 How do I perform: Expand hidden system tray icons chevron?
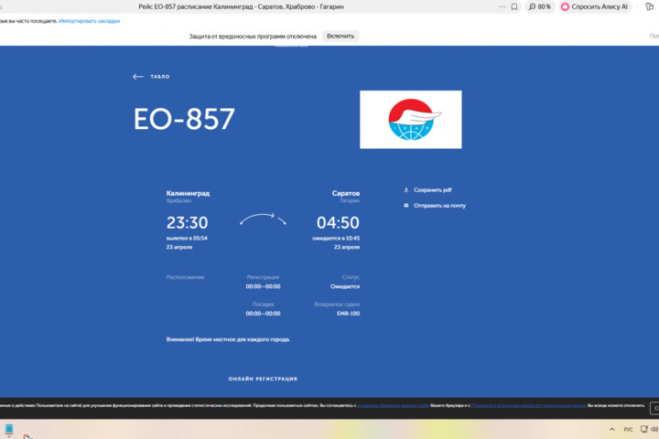(x=611, y=429)
